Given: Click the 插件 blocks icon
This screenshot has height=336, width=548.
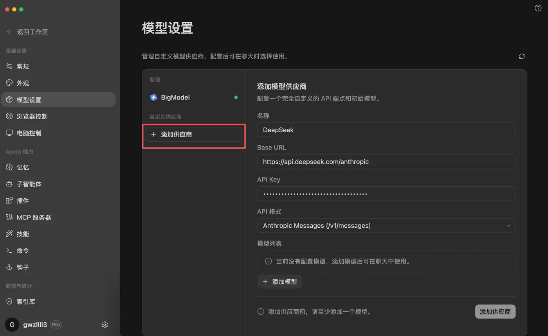Looking at the screenshot, I should (x=9, y=201).
